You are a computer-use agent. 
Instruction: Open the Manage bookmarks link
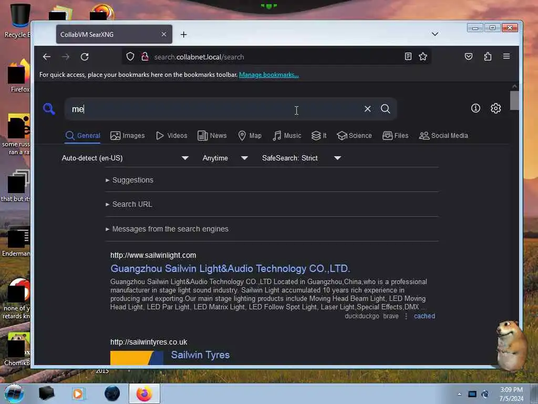coord(268,75)
